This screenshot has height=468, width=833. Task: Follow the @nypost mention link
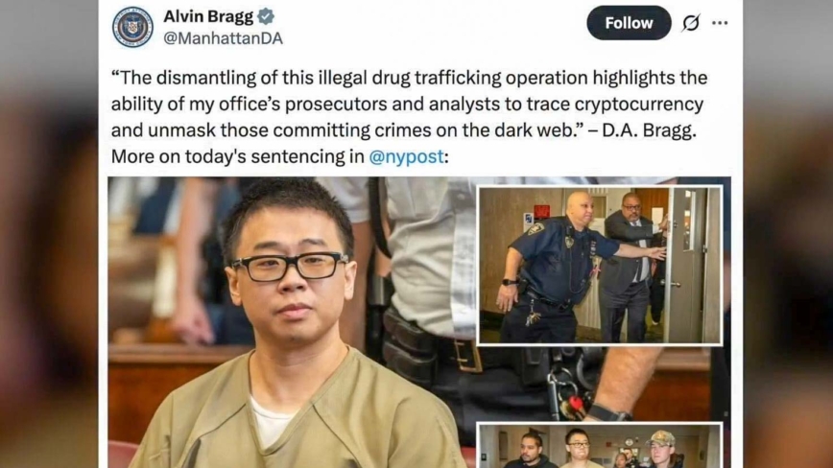pyautogui.click(x=406, y=156)
